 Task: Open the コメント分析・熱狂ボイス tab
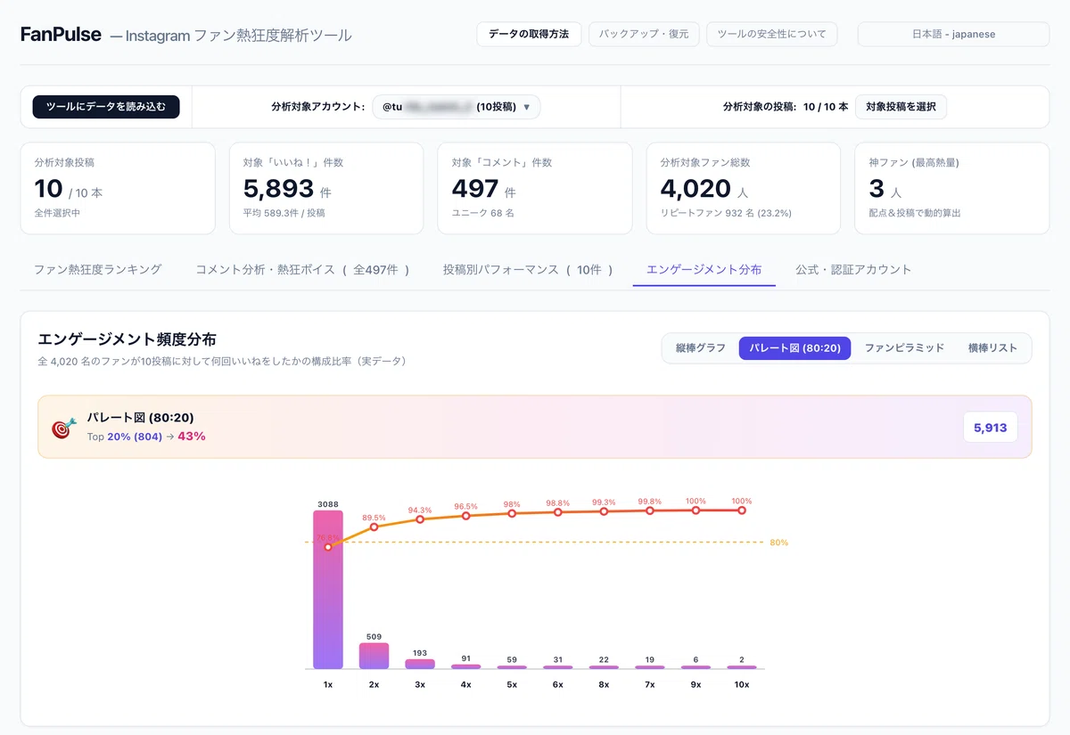(x=302, y=269)
